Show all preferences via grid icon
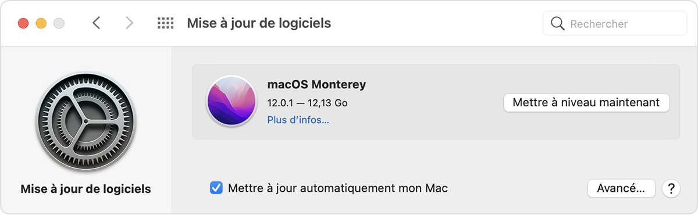The height and width of the screenshot is (215, 698). coord(166,23)
